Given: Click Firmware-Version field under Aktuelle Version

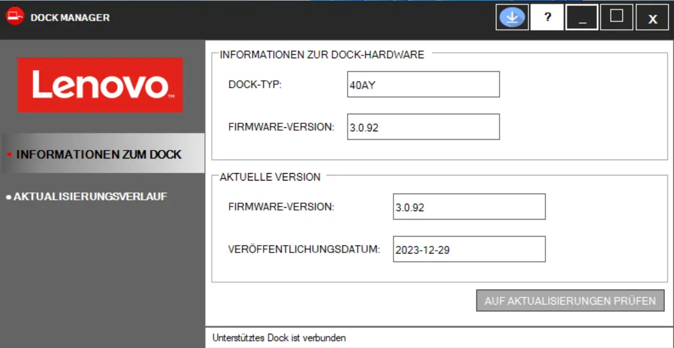Looking at the screenshot, I should (x=469, y=207).
